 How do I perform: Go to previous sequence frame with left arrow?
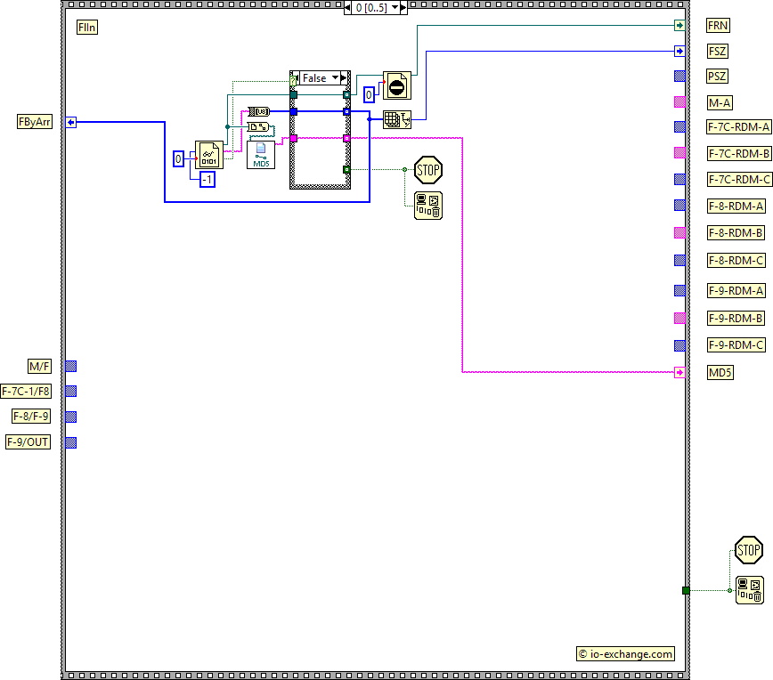[347, 8]
